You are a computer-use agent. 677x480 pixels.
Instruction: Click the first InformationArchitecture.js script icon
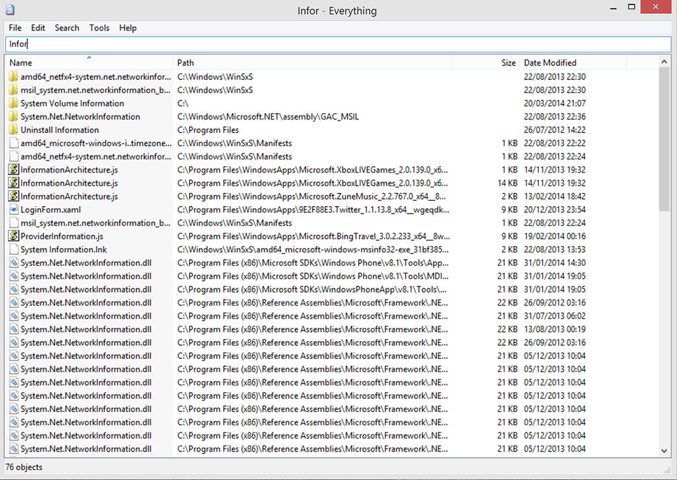pyautogui.click(x=13, y=170)
